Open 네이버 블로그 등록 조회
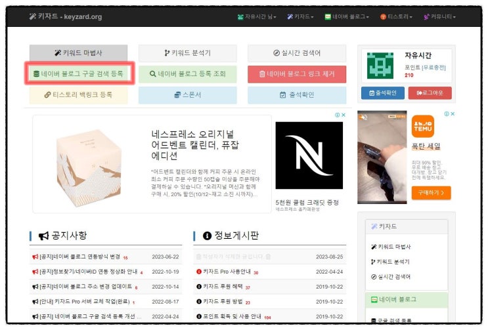Viewport: 488px width, 330px height. point(188,74)
